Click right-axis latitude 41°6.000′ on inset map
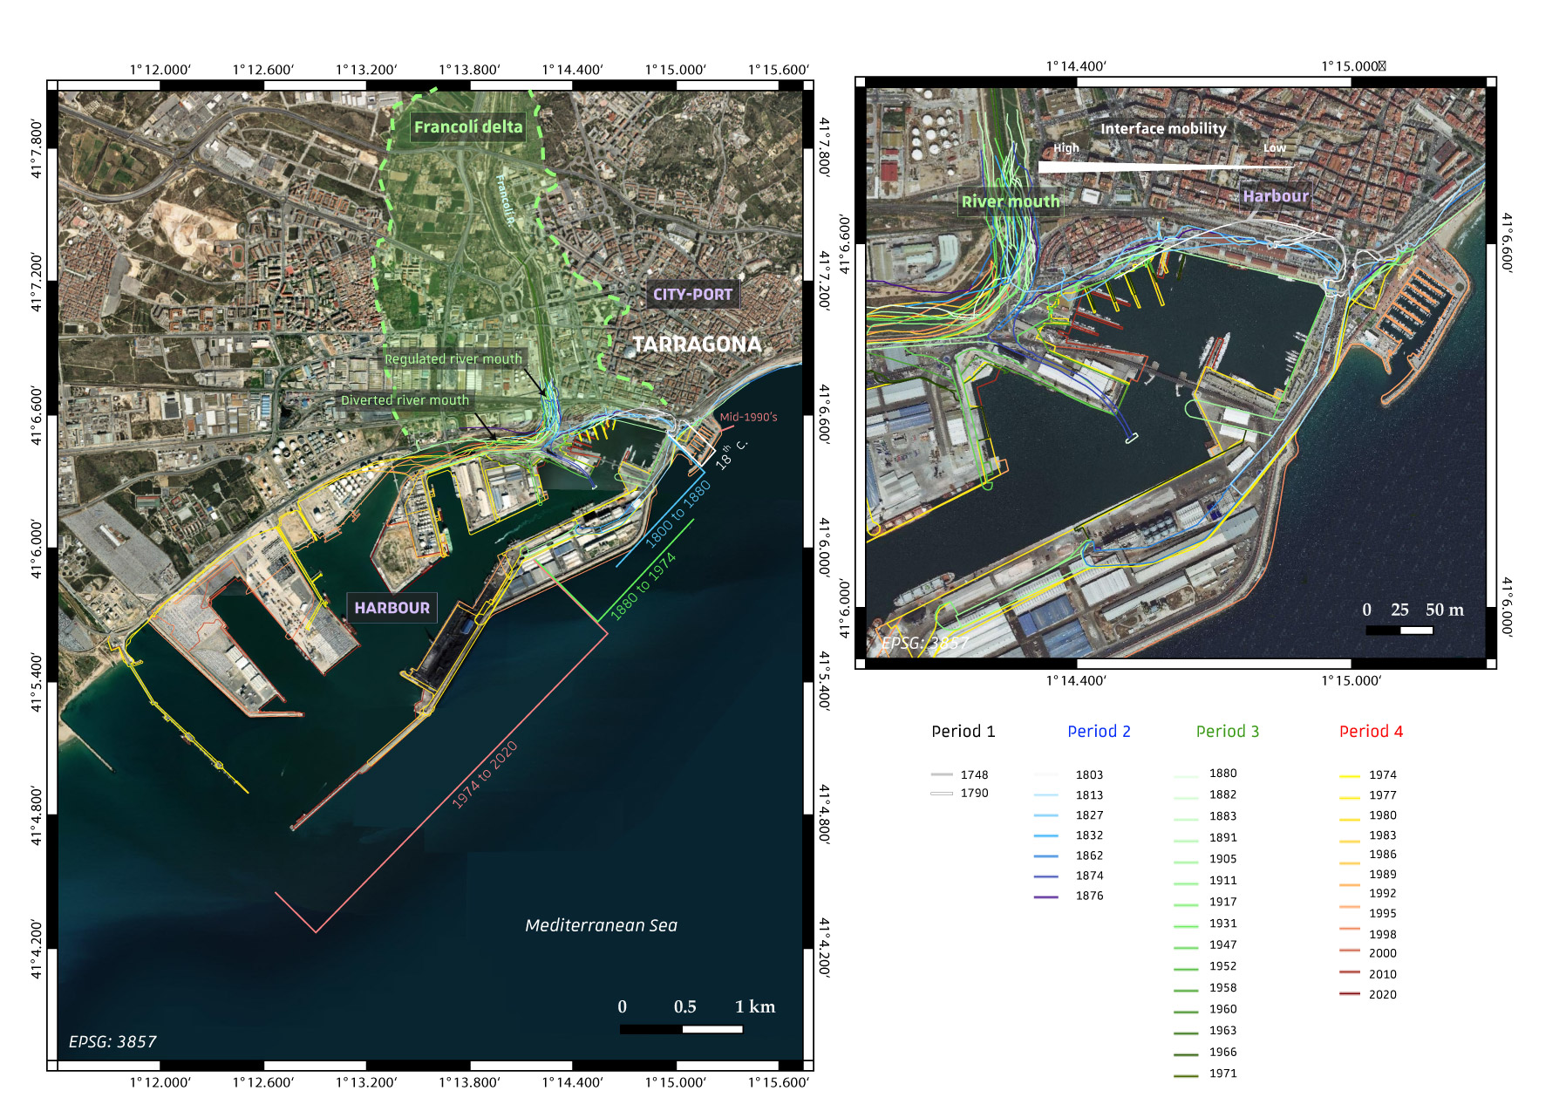The width and height of the screenshot is (1566, 1118). click(1508, 608)
